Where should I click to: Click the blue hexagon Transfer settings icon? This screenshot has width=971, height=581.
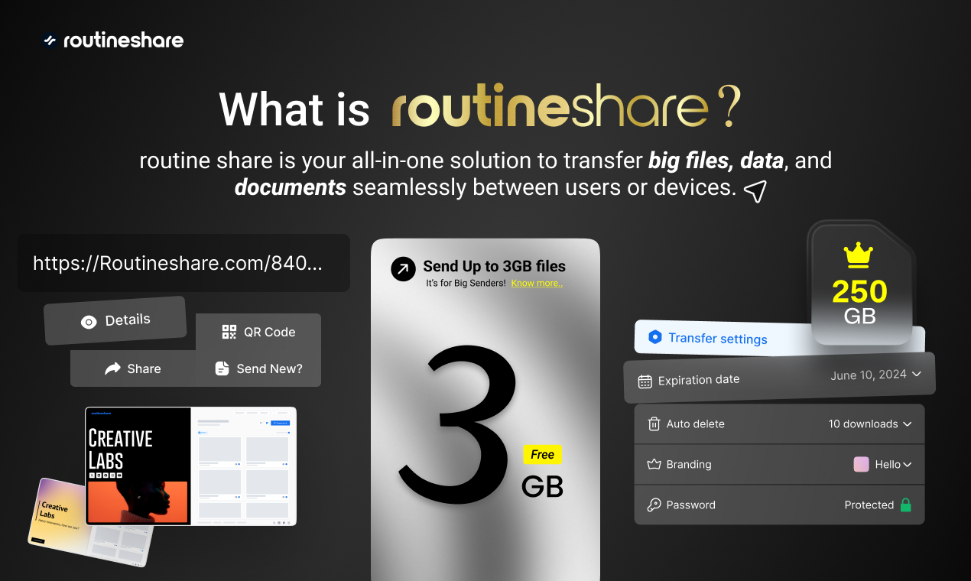coord(655,336)
